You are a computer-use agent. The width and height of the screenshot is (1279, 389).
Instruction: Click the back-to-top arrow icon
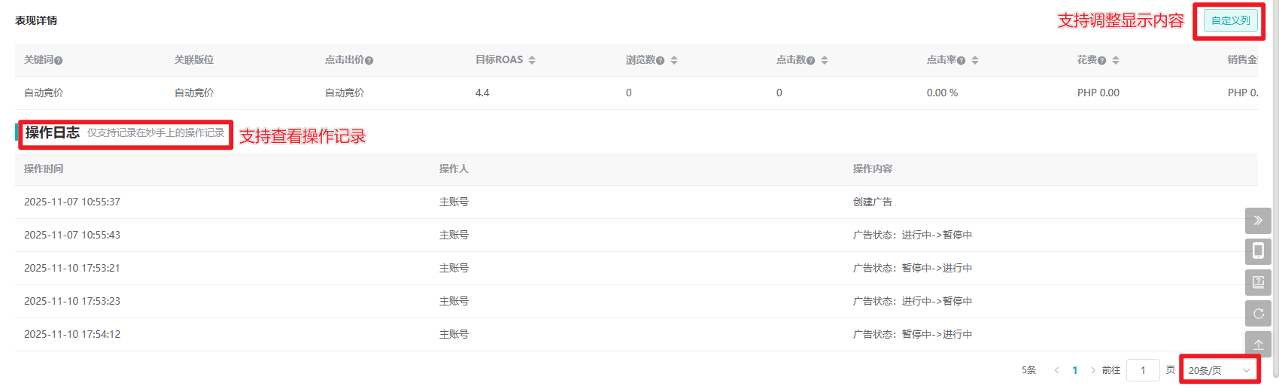(1258, 343)
